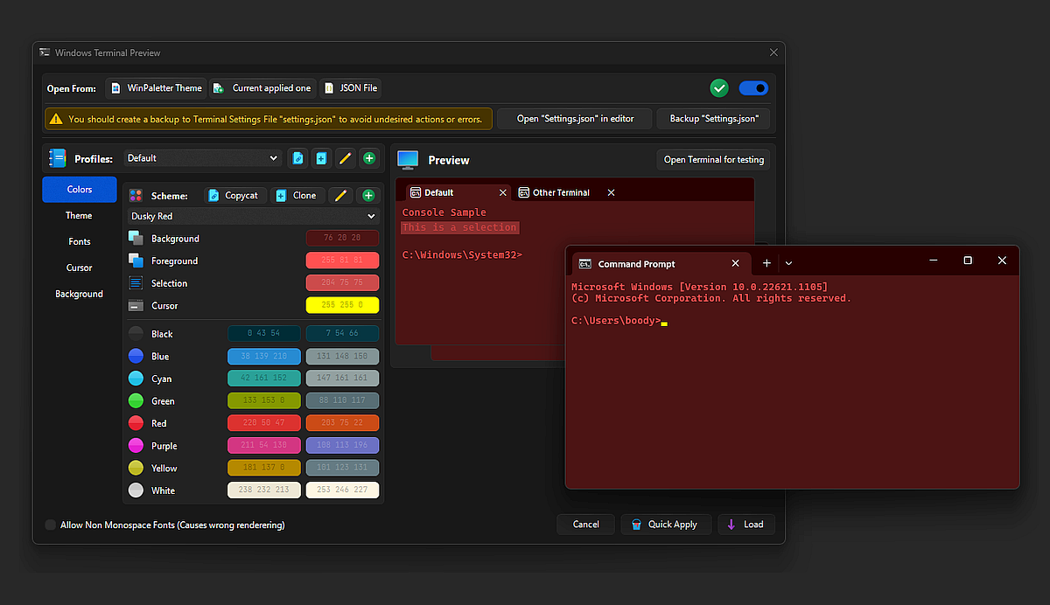Click the Cursor row icon
This screenshot has height=605, width=1050.
(136, 306)
